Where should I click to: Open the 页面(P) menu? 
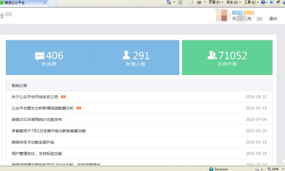(216, 2)
